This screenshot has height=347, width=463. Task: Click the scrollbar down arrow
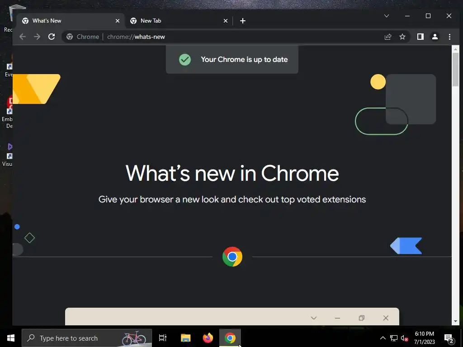tap(455, 321)
